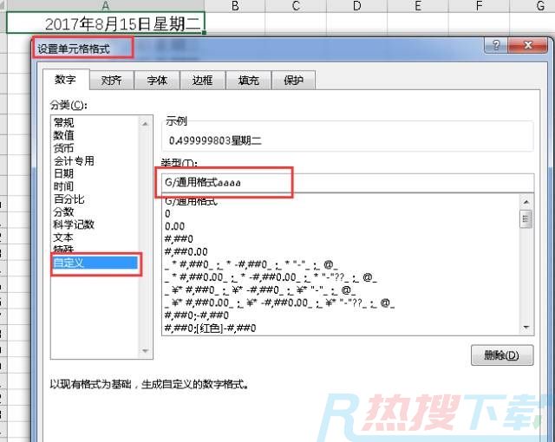Select column D header
The width and height of the screenshot is (555, 442).
(x=356, y=6)
